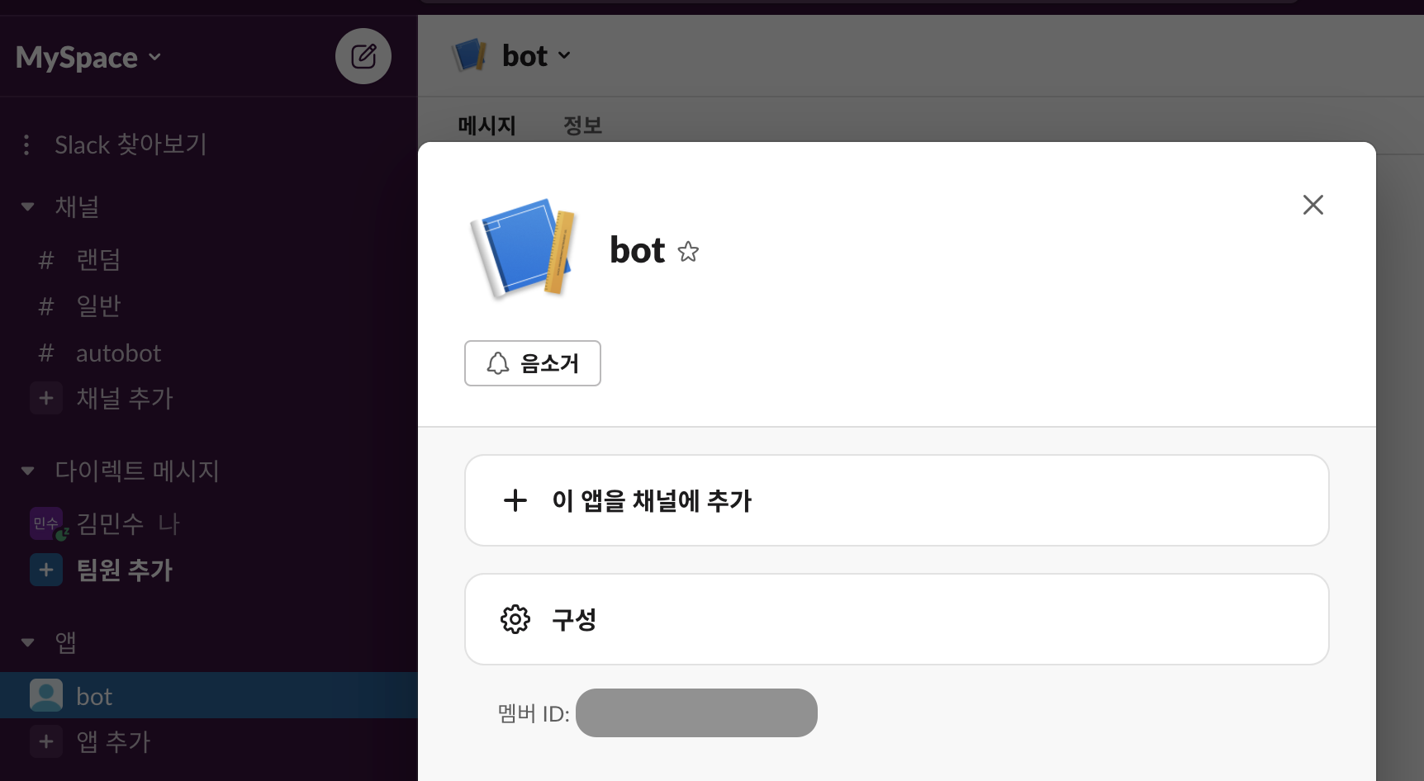Switch to the 정보 tab
This screenshot has width=1424, height=781.
coord(582,125)
